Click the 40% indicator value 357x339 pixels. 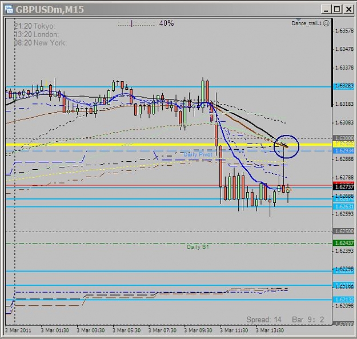pyautogui.click(x=166, y=23)
